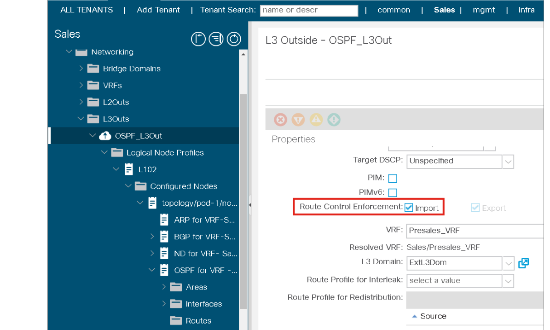Open the L3 Domain external link icon
This screenshot has height=330, width=550.
(x=523, y=263)
